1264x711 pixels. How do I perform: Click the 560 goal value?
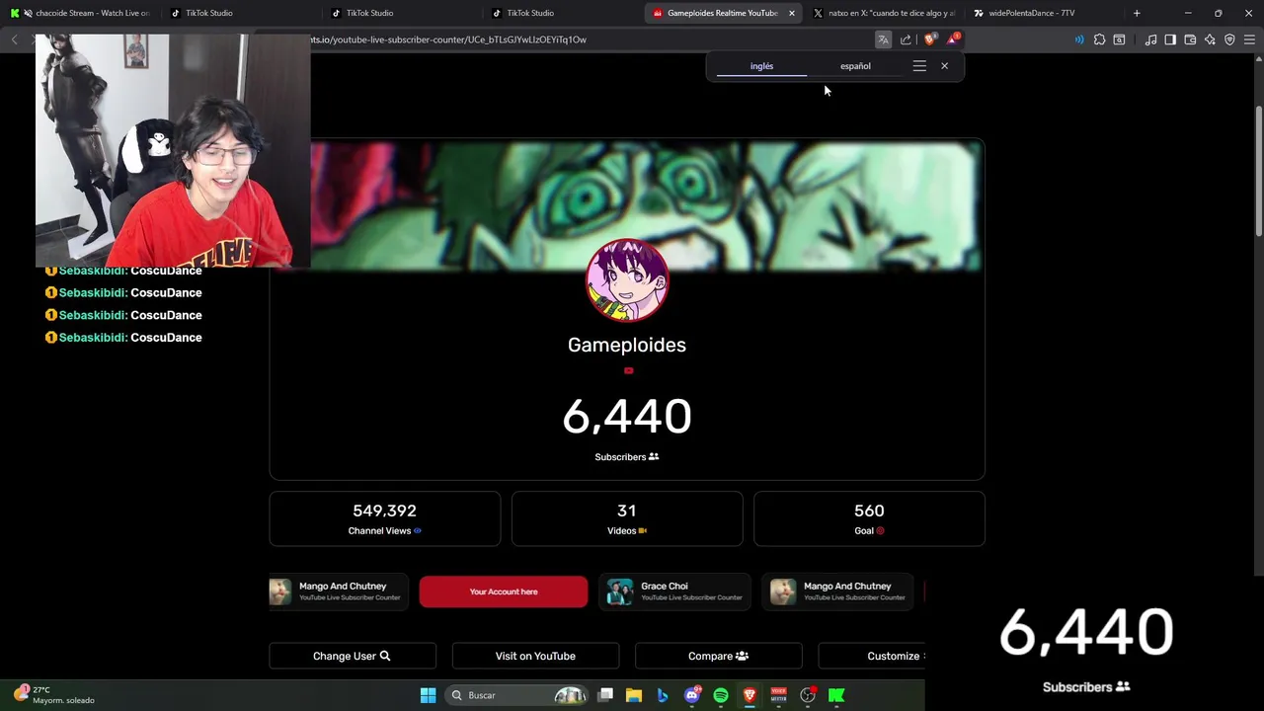click(869, 511)
